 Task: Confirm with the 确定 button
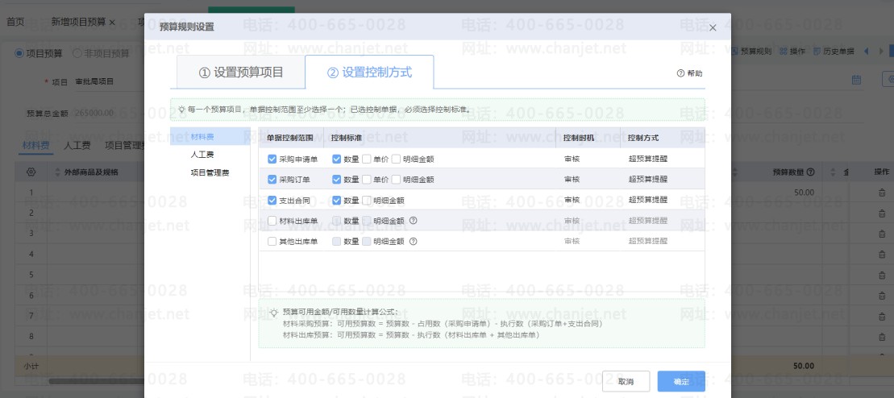681,381
